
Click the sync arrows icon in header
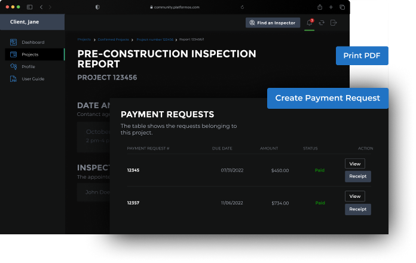click(x=322, y=23)
